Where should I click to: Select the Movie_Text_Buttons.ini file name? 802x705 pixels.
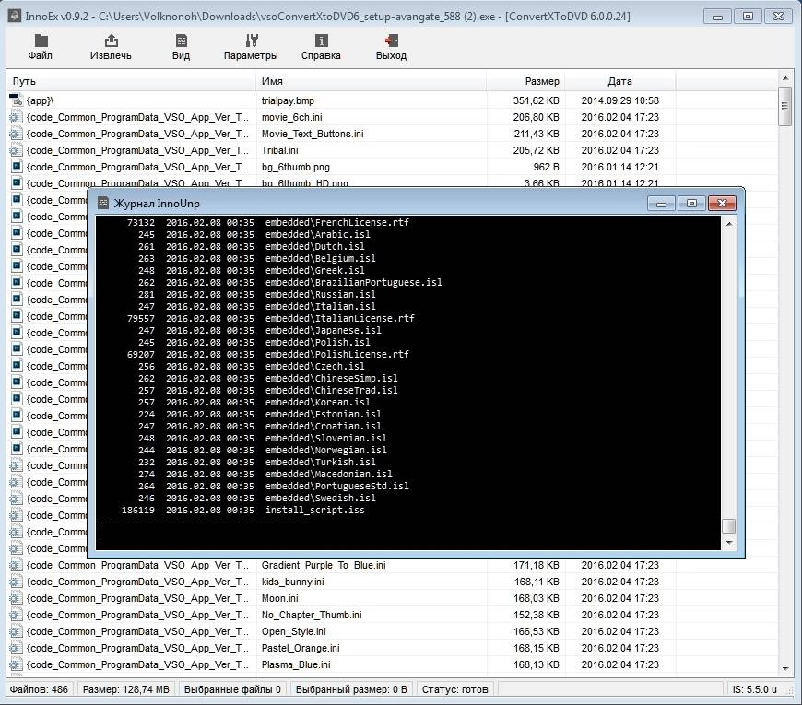(313, 134)
